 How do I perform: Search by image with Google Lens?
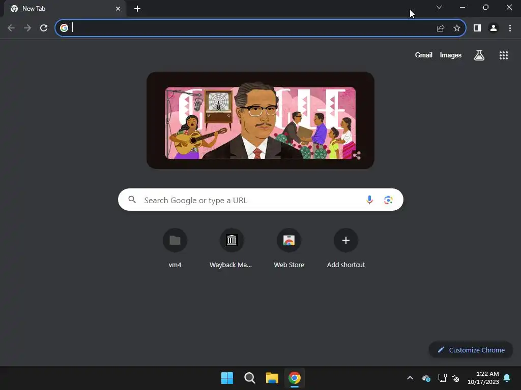point(388,200)
